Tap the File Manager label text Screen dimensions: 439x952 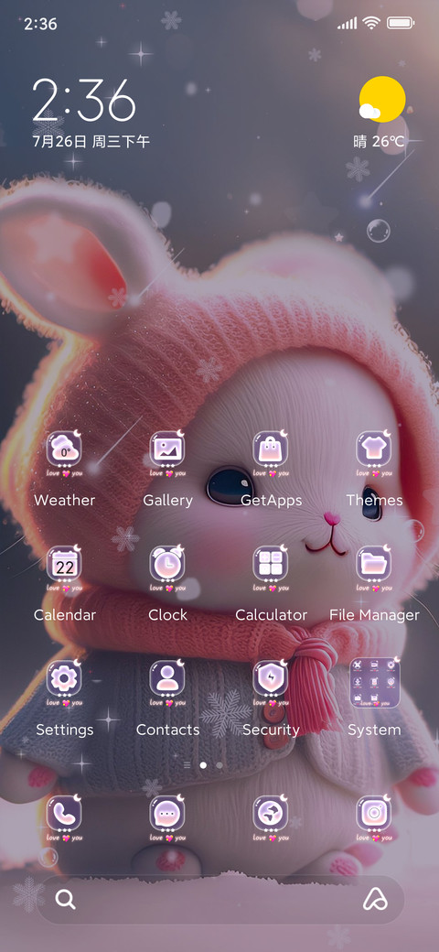pyautogui.click(x=374, y=615)
